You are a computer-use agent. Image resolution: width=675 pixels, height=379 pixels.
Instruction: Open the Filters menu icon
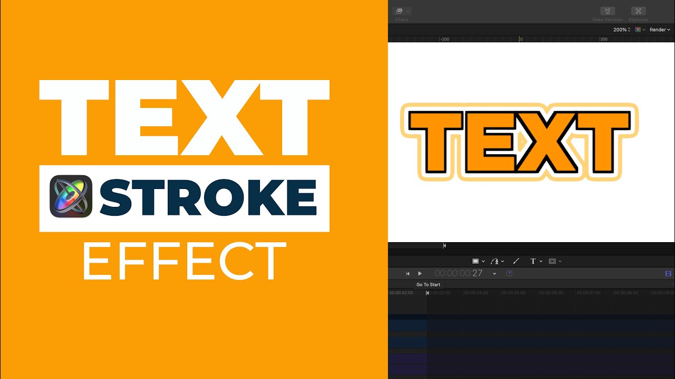tap(400, 11)
